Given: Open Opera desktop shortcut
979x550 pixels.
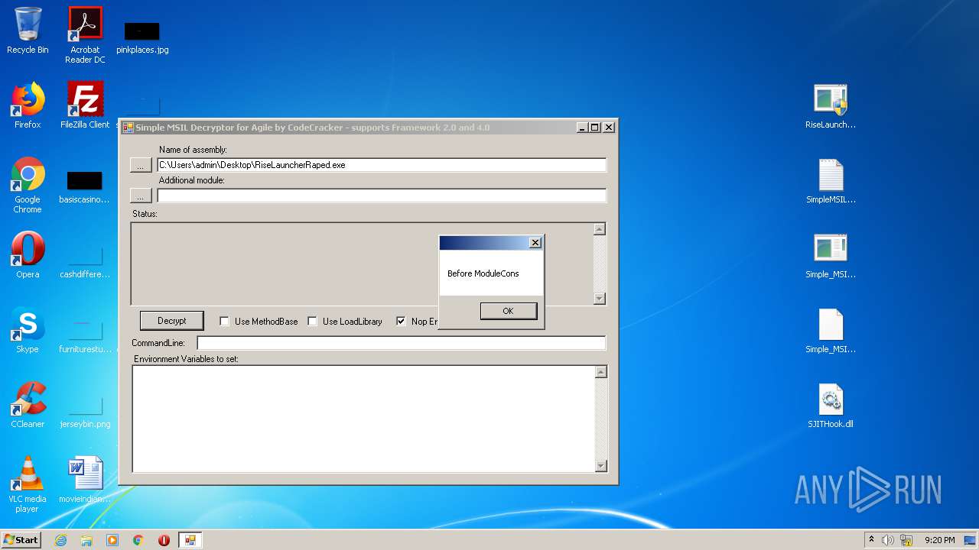Looking at the screenshot, I should (28, 255).
